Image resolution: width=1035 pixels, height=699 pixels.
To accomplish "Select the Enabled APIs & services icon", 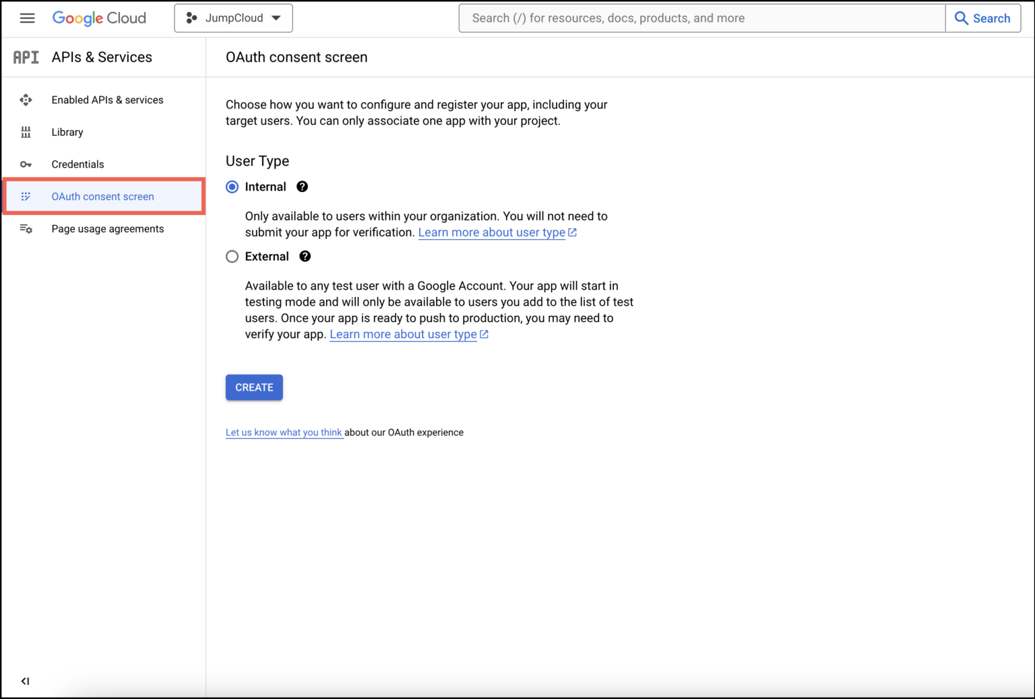I will 26,100.
